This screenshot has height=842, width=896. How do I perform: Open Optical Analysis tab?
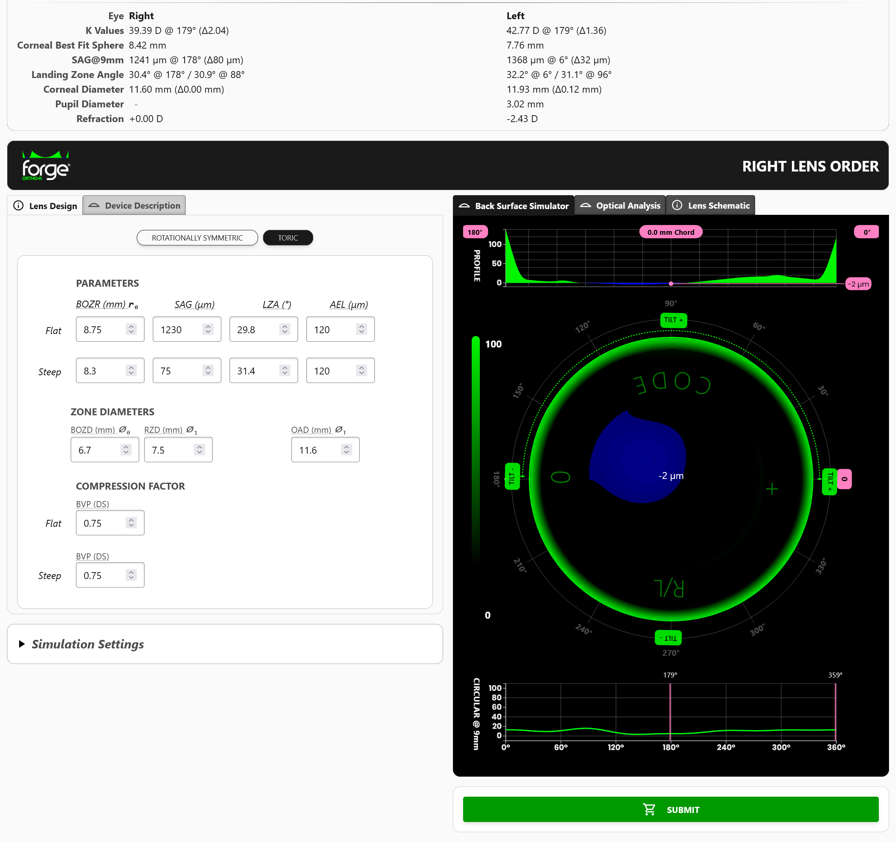point(620,205)
